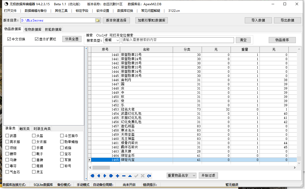Browse version directory folder icon
Viewport: 305px width, 189px height.
pyautogui.click(x=98, y=20)
